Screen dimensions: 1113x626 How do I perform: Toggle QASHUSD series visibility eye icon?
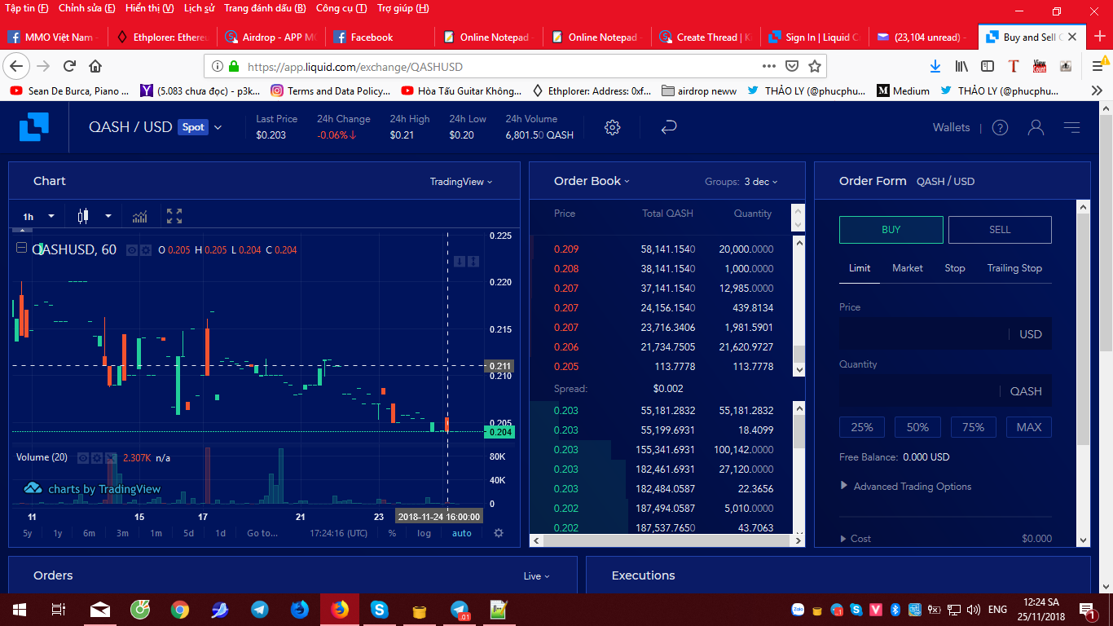tap(132, 249)
